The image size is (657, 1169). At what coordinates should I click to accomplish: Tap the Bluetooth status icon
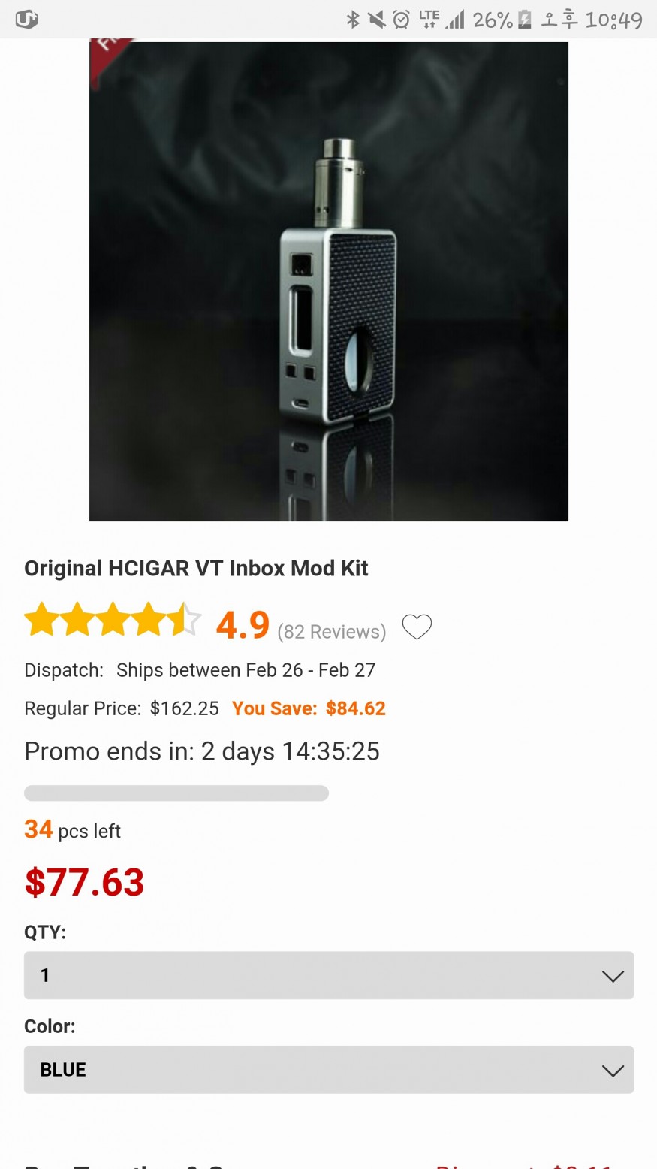352,20
